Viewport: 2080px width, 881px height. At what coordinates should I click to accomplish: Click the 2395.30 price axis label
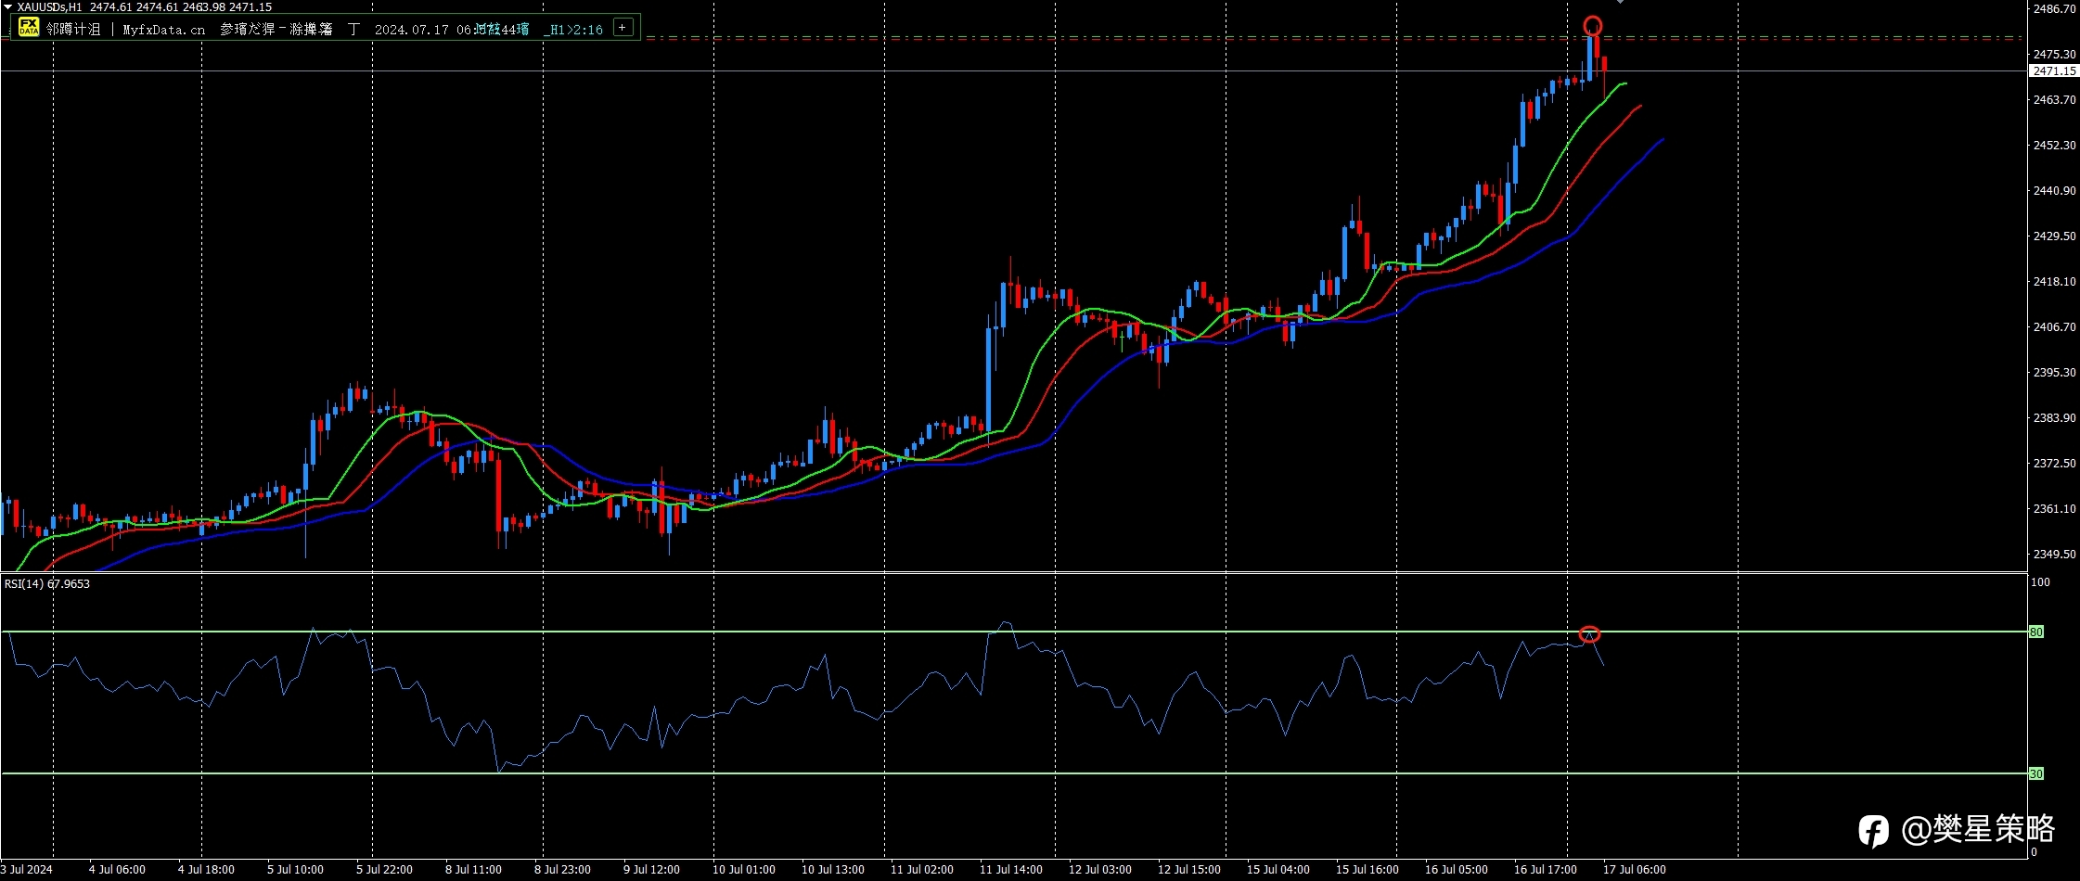coord(2054,373)
